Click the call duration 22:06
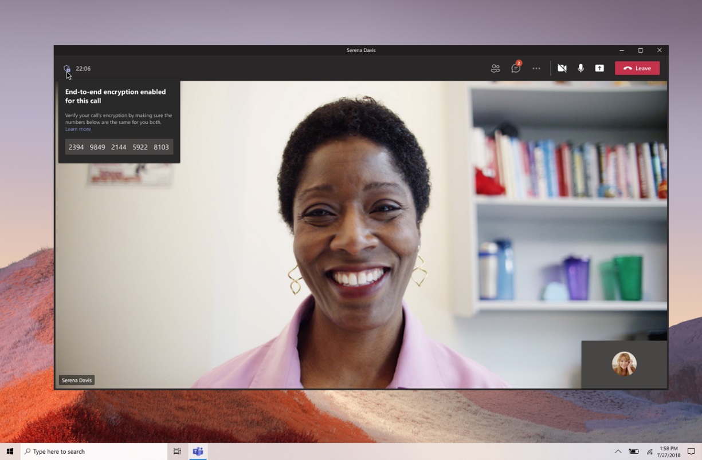 click(x=83, y=69)
